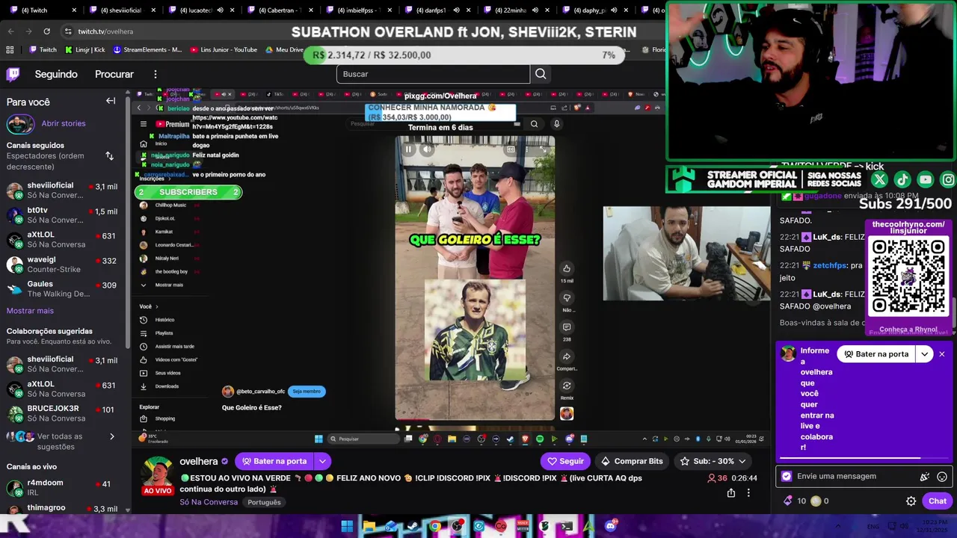
Task: Toggle Seguir follow on ovelhera channel
Action: point(565,461)
